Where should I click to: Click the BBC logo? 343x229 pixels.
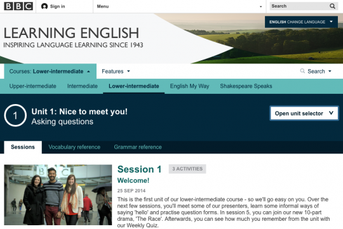click(18, 6)
